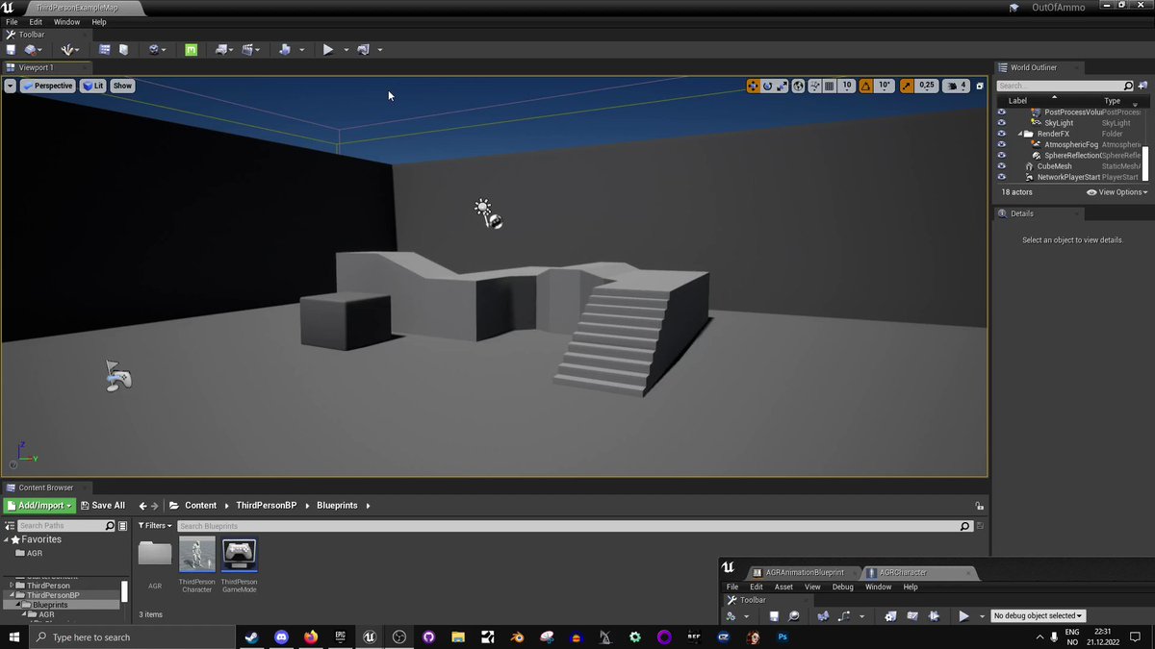Open the Window menu in the editor
This screenshot has height=649, width=1155.
click(x=66, y=21)
